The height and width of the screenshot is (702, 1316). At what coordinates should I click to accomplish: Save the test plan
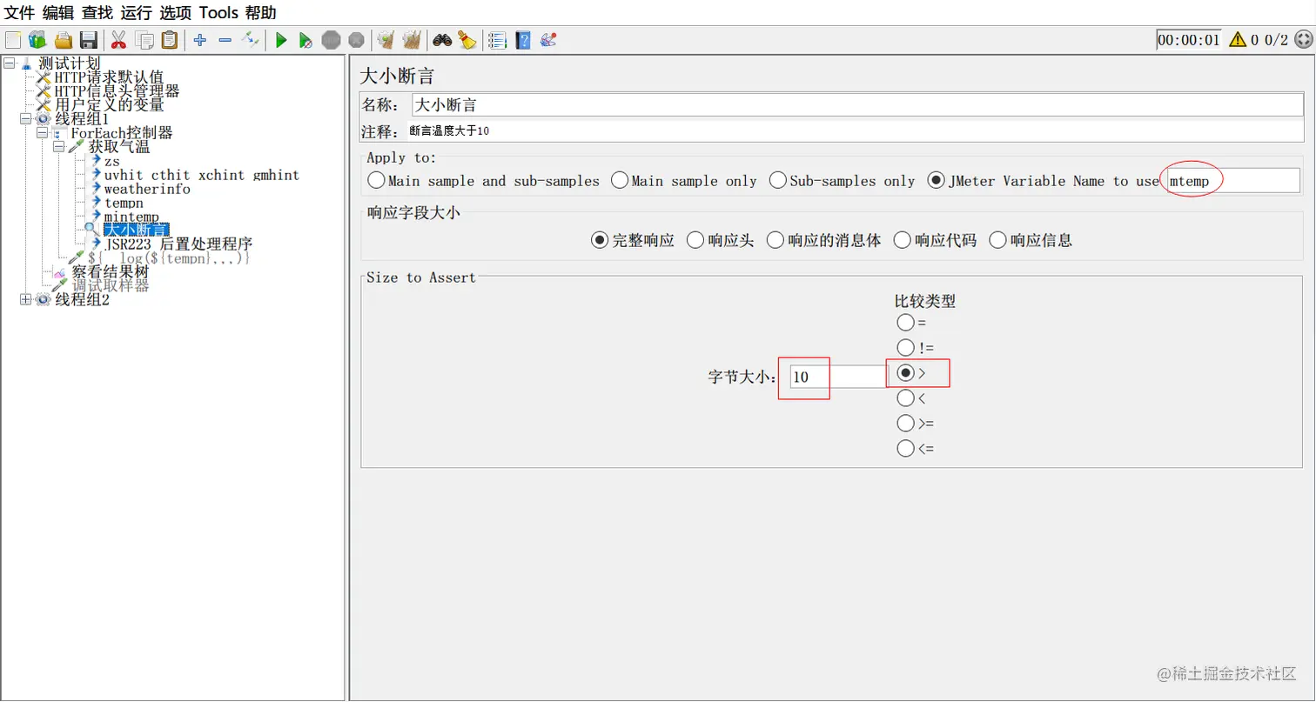point(89,39)
